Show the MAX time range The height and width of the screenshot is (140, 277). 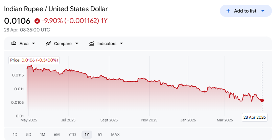coord(115,135)
